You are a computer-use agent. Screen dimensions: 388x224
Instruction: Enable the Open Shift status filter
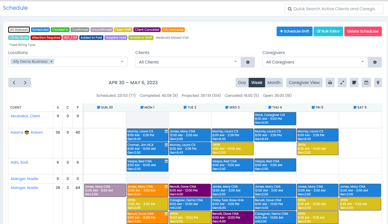tap(123, 30)
